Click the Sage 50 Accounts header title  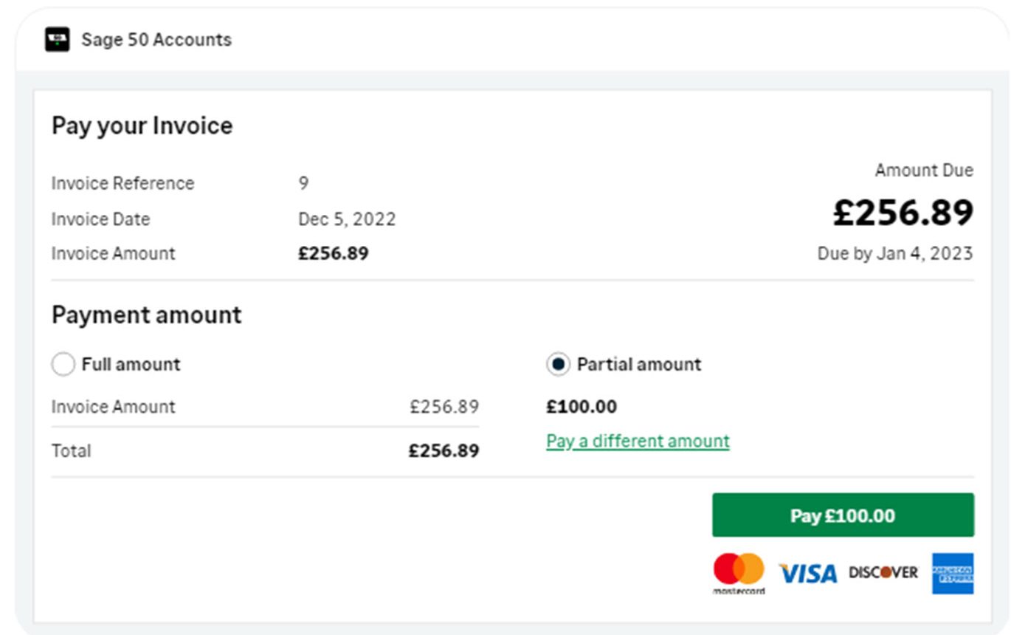pos(156,39)
